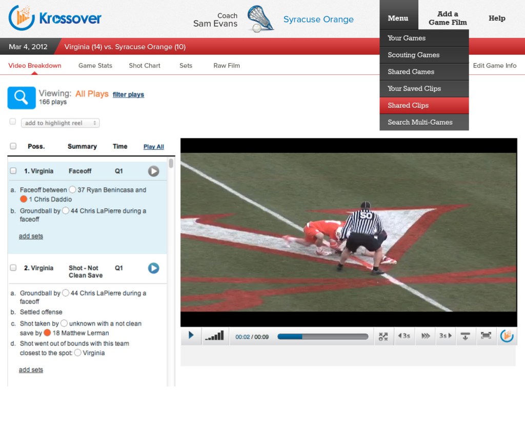Check the highlight reel checkbox

pyautogui.click(x=13, y=122)
